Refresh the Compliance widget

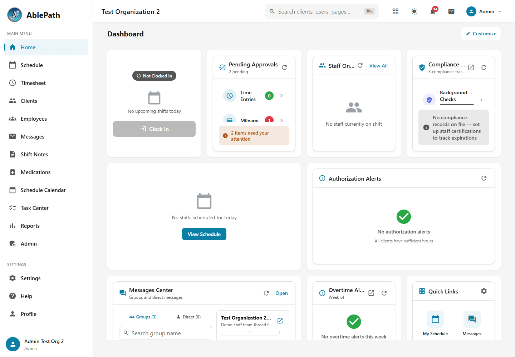click(484, 67)
